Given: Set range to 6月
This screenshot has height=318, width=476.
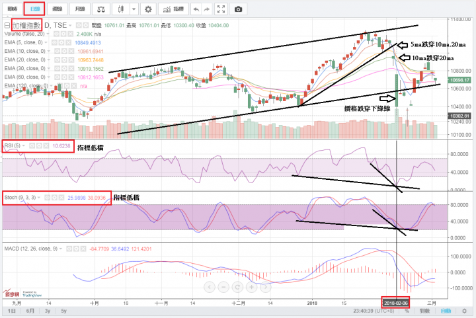Looking at the screenshot, I should click(30, 311).
